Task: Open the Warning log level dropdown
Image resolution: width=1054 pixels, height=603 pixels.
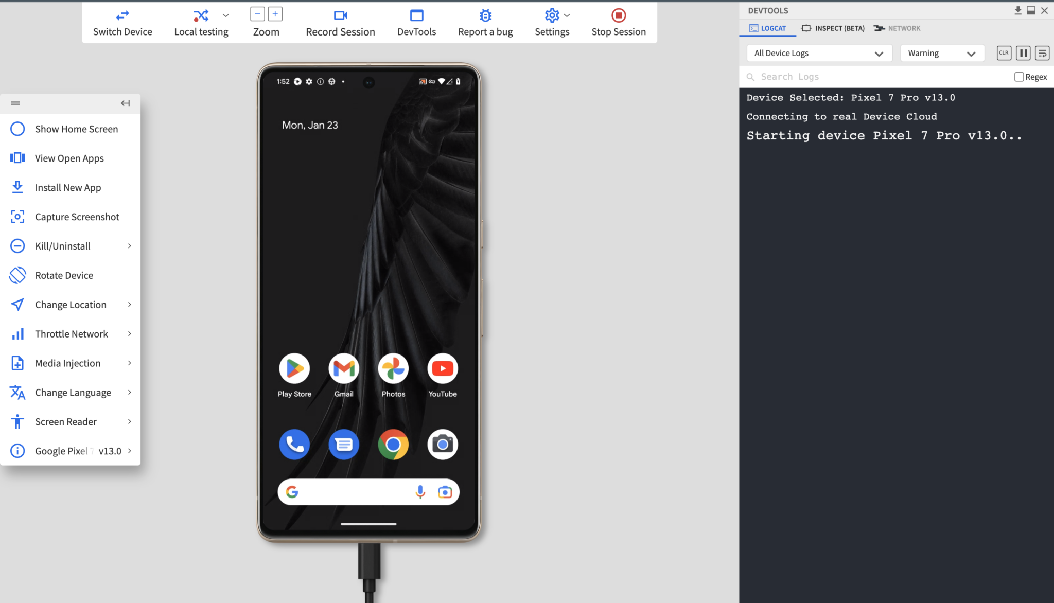Action: point(941,53)
